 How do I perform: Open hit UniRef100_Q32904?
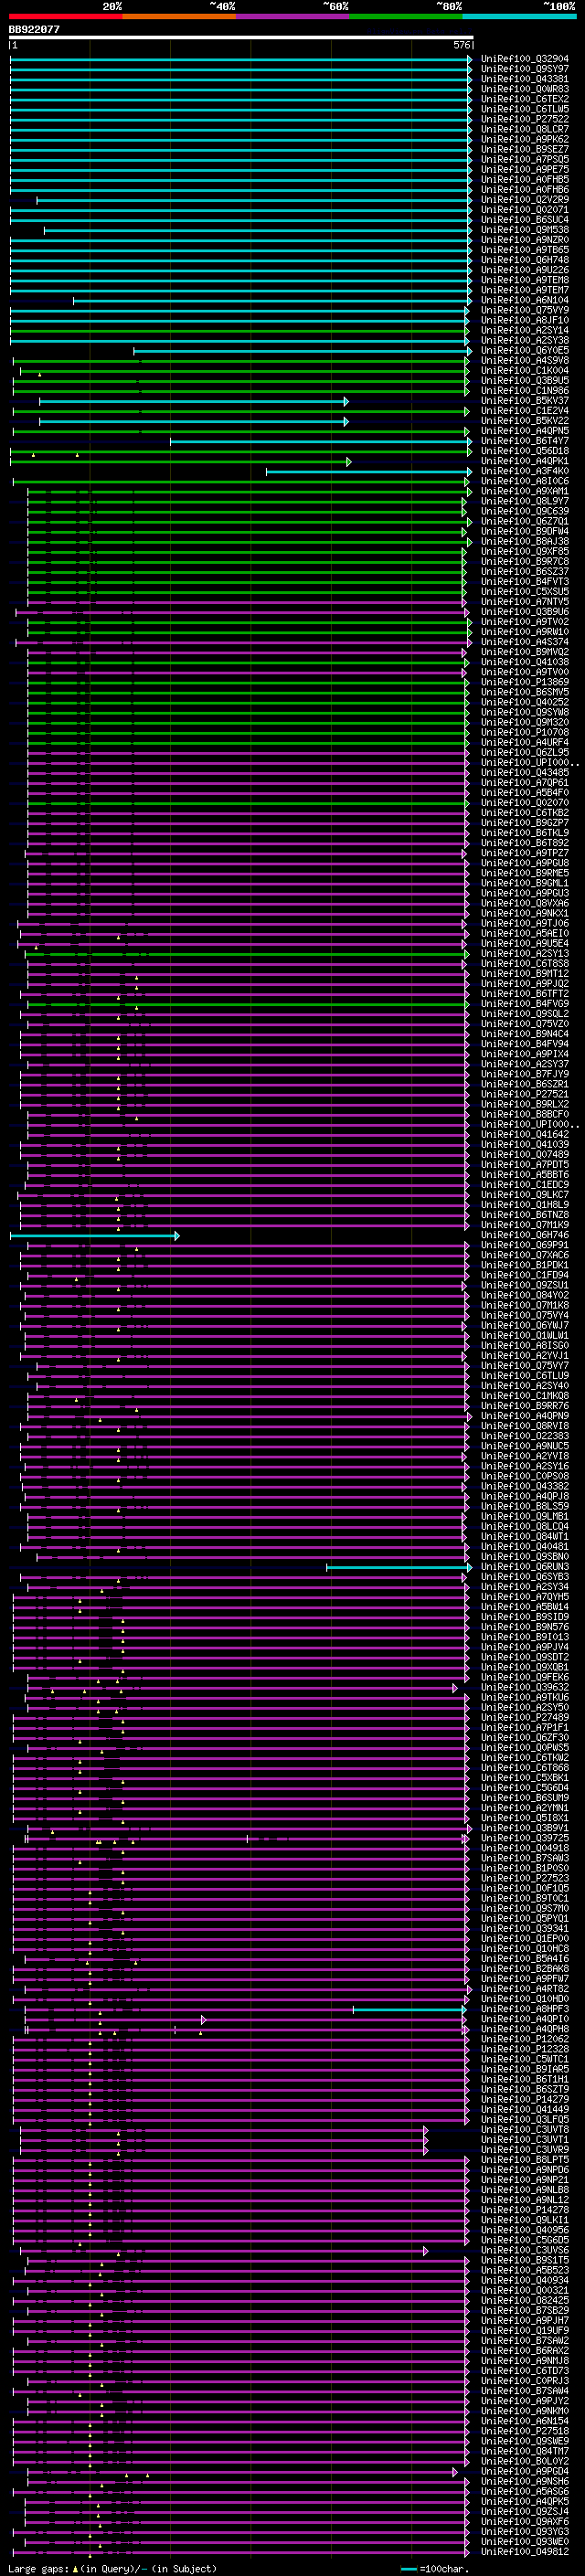525,59
